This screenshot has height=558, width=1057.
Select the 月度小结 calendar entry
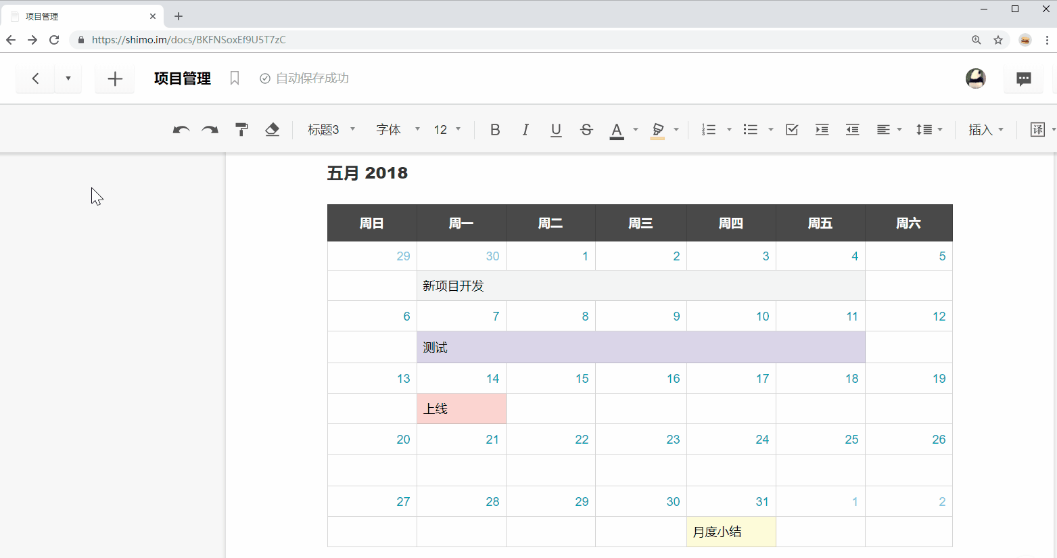point(731,532)
